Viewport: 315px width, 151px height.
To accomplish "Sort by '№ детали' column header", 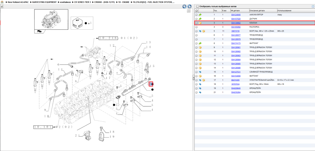I will click(x=240, y=11).
